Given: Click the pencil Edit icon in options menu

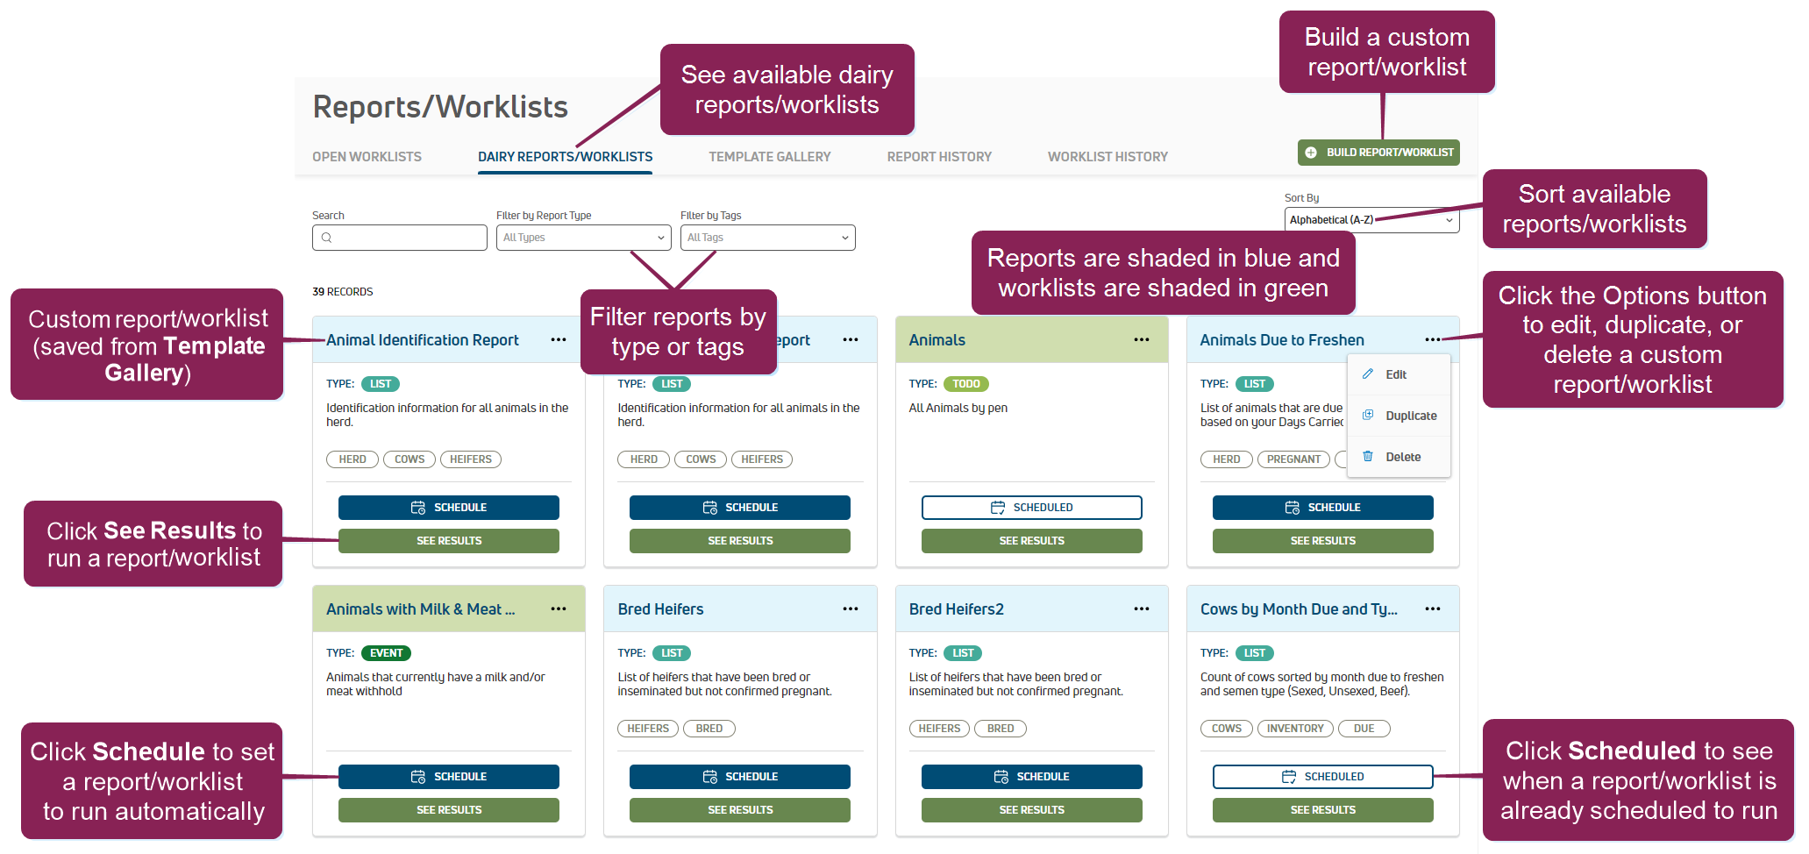Looking at the screenshot, I should pyautogui.click(x=1368, y=374).
